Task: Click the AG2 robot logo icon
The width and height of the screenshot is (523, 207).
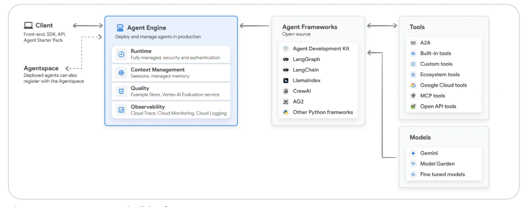Action: click(286, 102)
